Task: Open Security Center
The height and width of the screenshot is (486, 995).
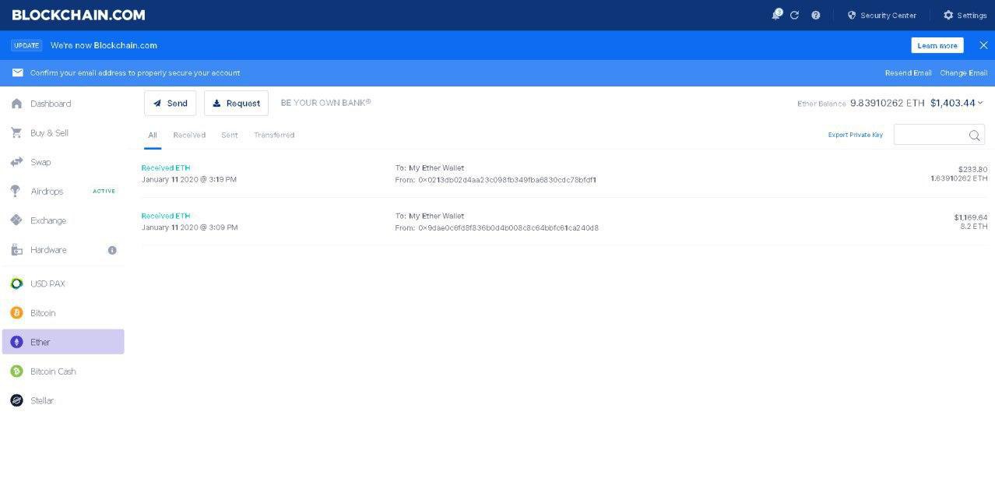Action: tap(881, 15)
